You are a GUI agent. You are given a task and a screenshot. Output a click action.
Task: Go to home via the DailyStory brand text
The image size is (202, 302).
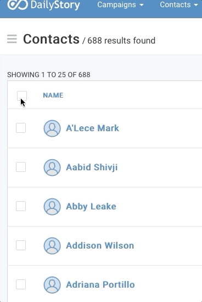[55, 5]
